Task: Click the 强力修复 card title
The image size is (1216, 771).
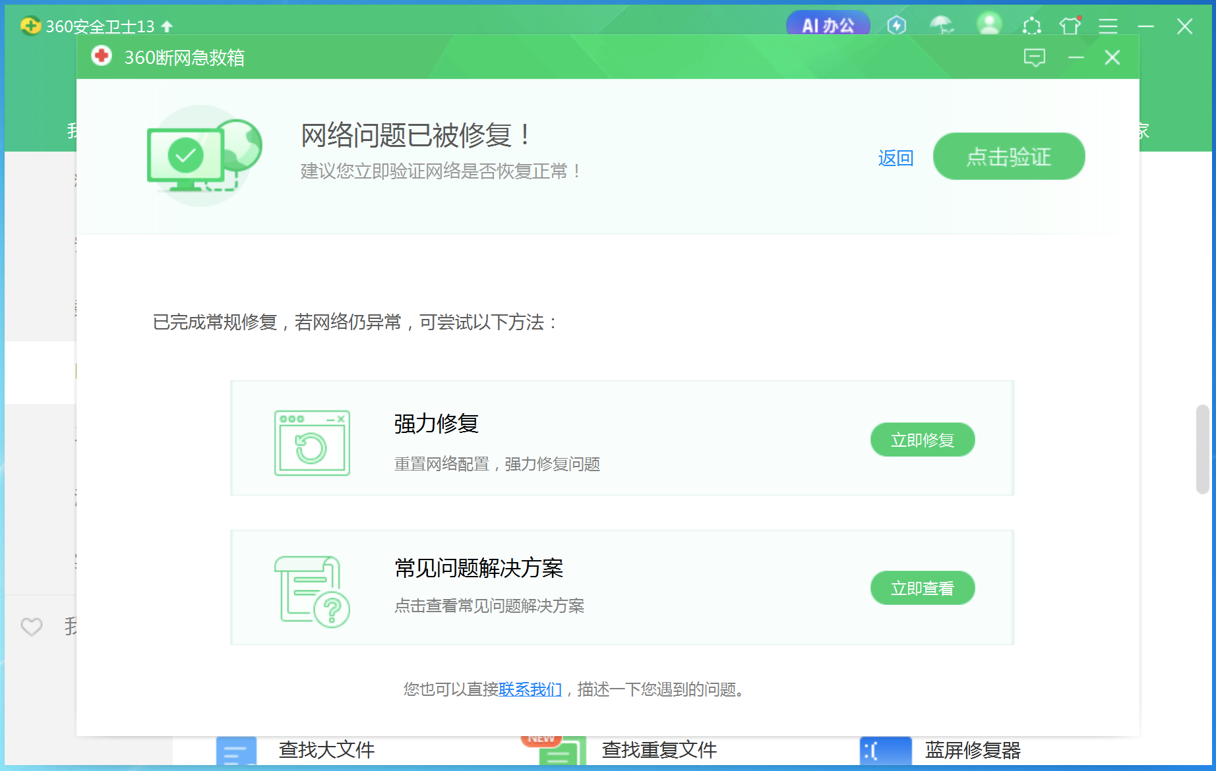Action: click(x=436, y=424)
